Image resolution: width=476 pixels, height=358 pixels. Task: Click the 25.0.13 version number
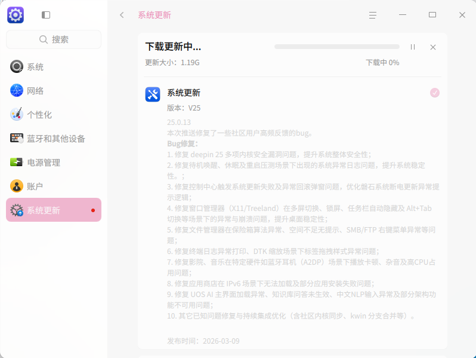click(179, 123)
